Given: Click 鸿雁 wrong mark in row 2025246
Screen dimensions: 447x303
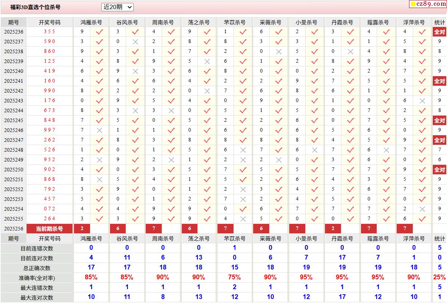Looking at the screenshot, I should tap(99, 130).
